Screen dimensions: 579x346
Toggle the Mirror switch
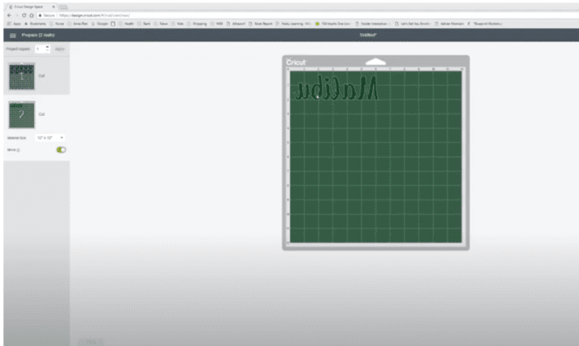61,150
